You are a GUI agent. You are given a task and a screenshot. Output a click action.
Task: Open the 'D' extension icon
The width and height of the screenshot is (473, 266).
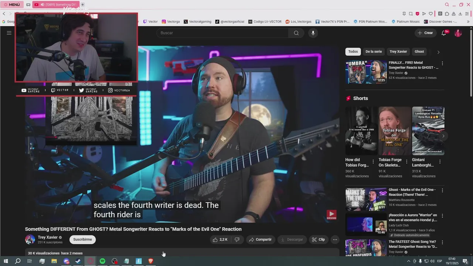pos(440,14)
